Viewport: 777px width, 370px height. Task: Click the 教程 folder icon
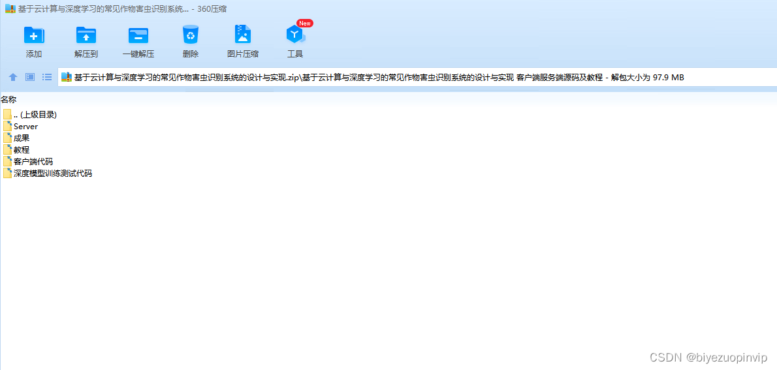(7, 149)
